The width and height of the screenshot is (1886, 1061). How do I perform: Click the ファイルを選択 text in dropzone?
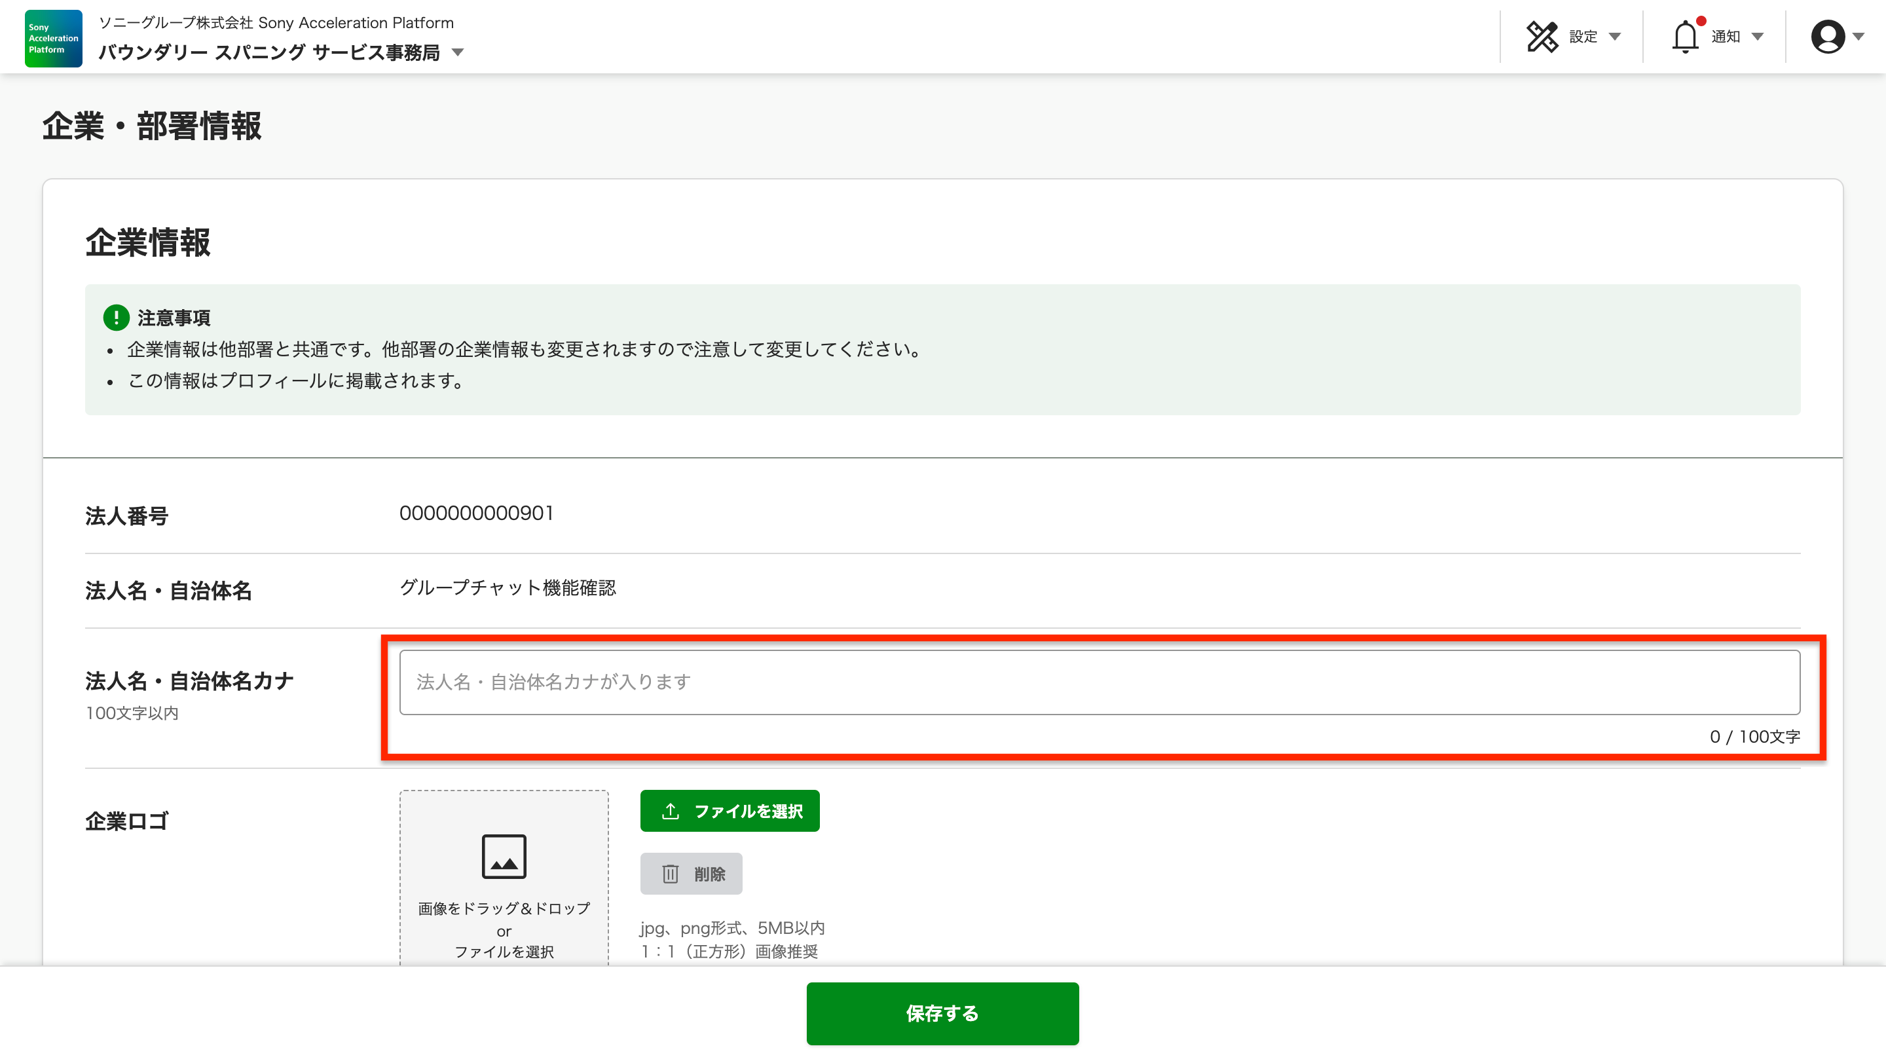click(504, 951)
